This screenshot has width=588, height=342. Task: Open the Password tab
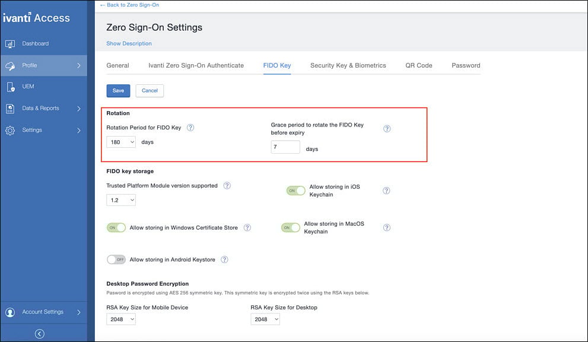466,65
